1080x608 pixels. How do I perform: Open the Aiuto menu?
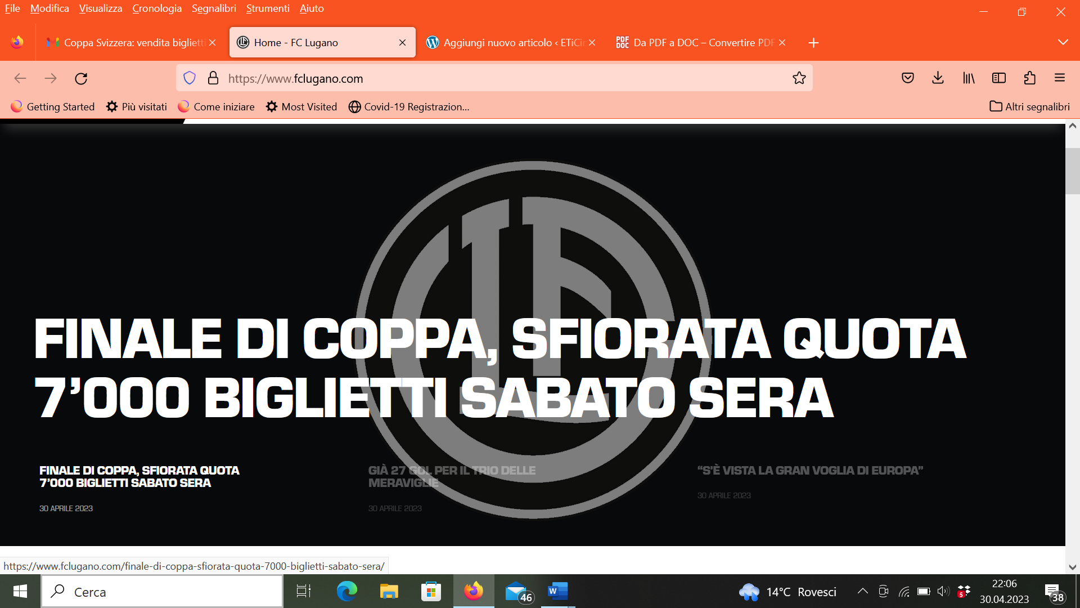[312, 8]
